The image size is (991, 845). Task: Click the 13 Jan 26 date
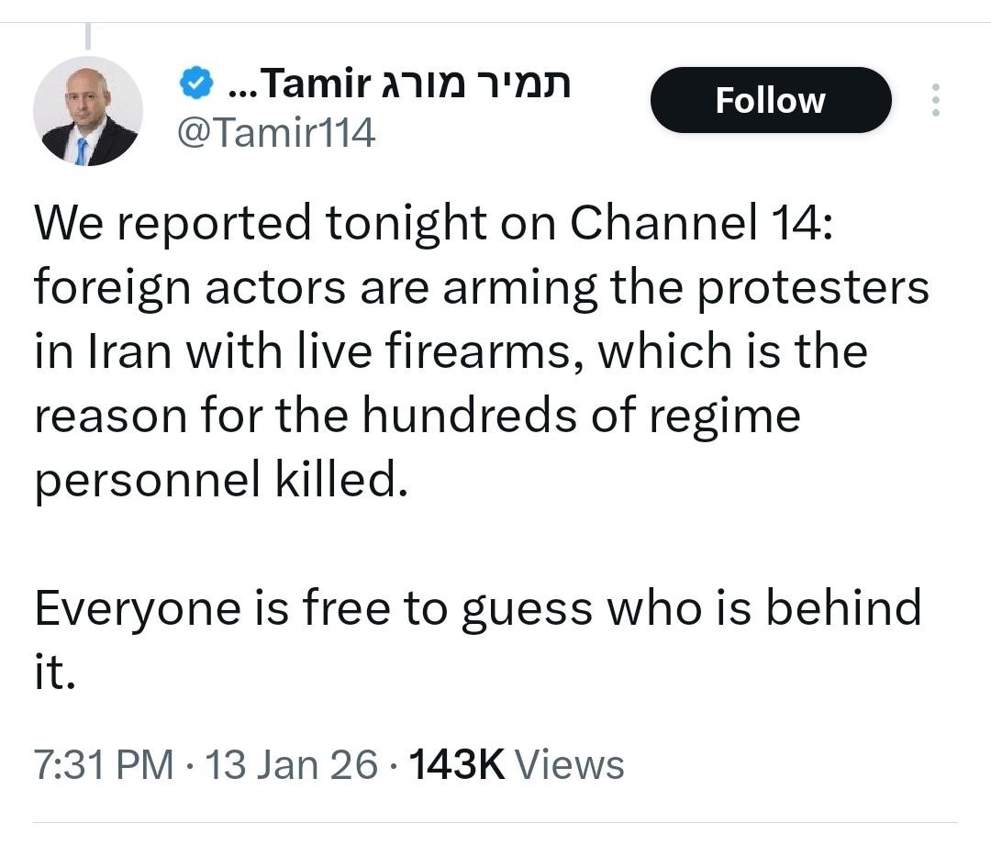(291, 764)
